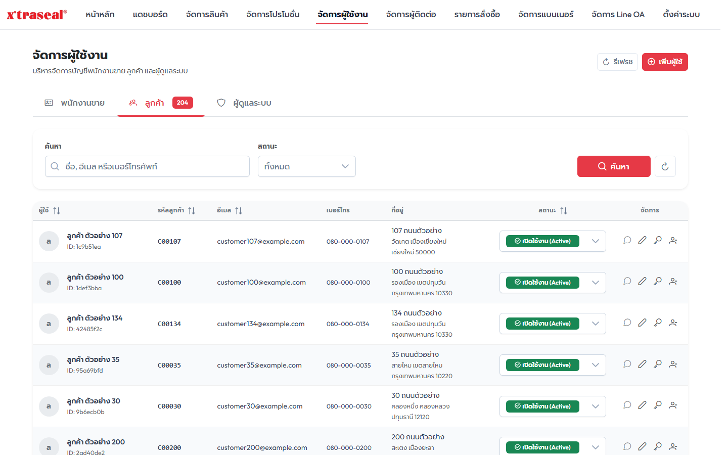Viewport: 728px width, 455px height.
Task: Click the key icon for customer107@example.com
Action: click(658, 240)
